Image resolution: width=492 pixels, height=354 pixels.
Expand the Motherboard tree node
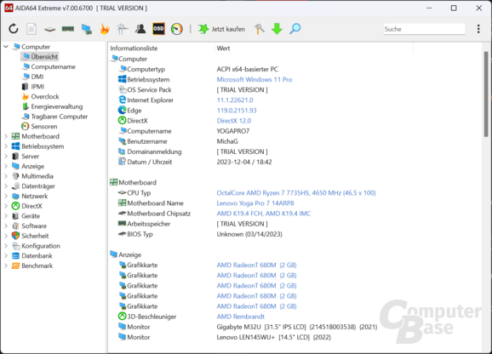pos(6,136)
